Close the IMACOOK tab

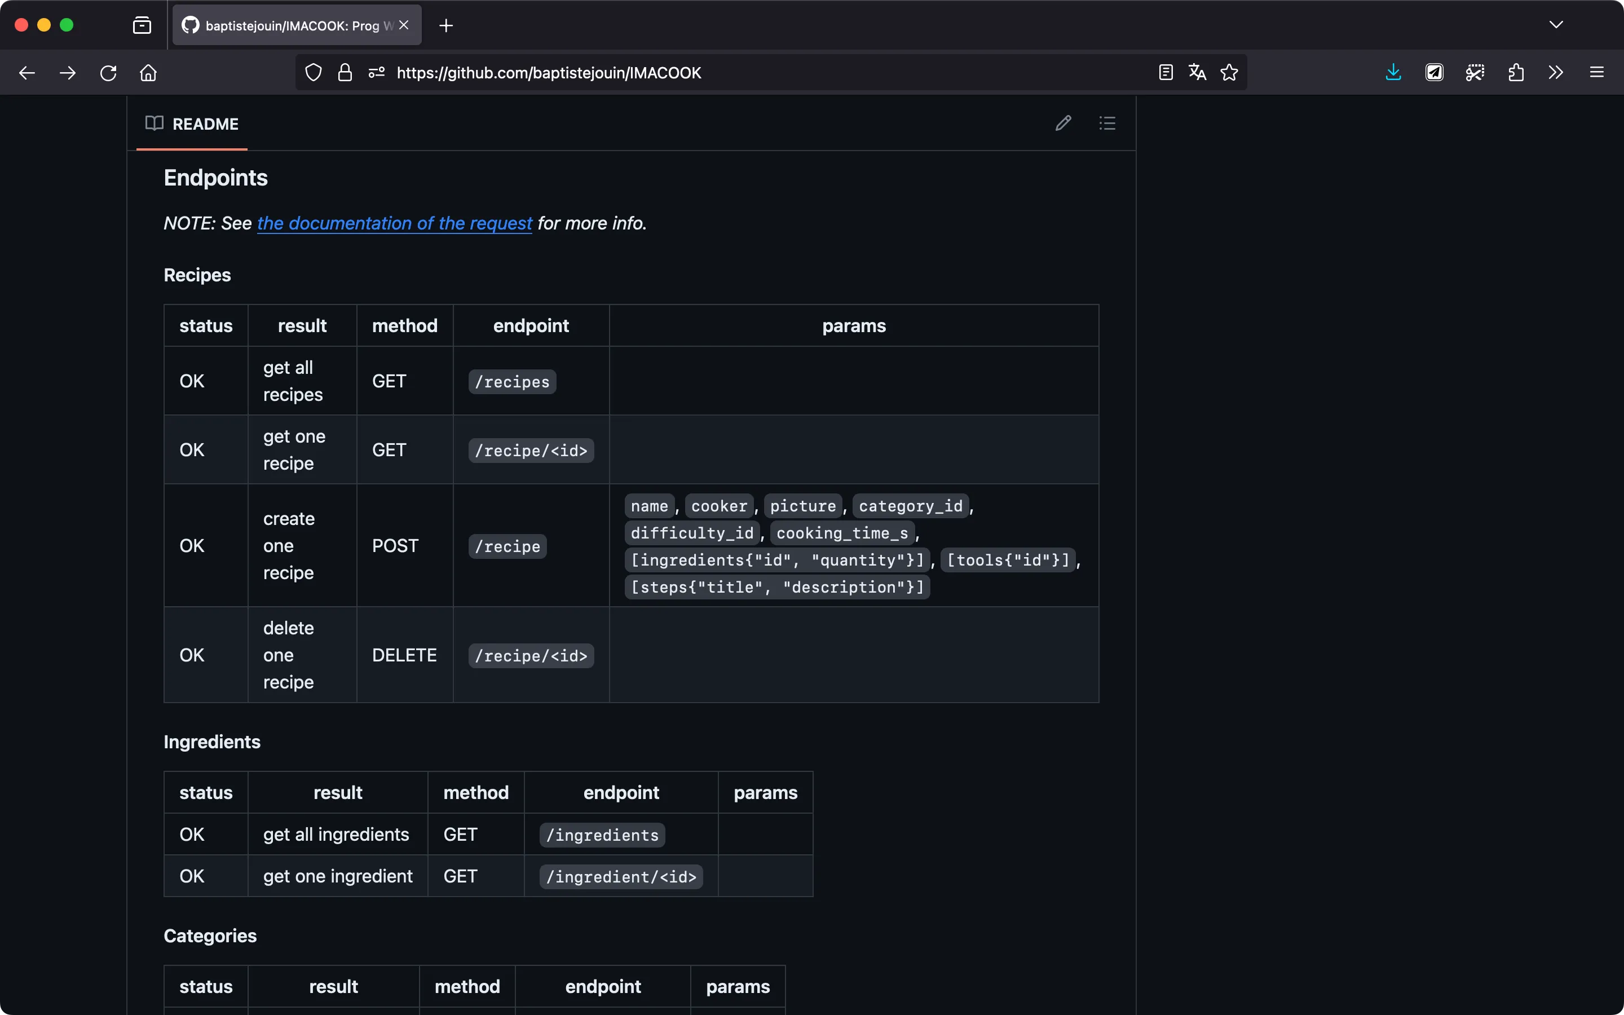403,25
